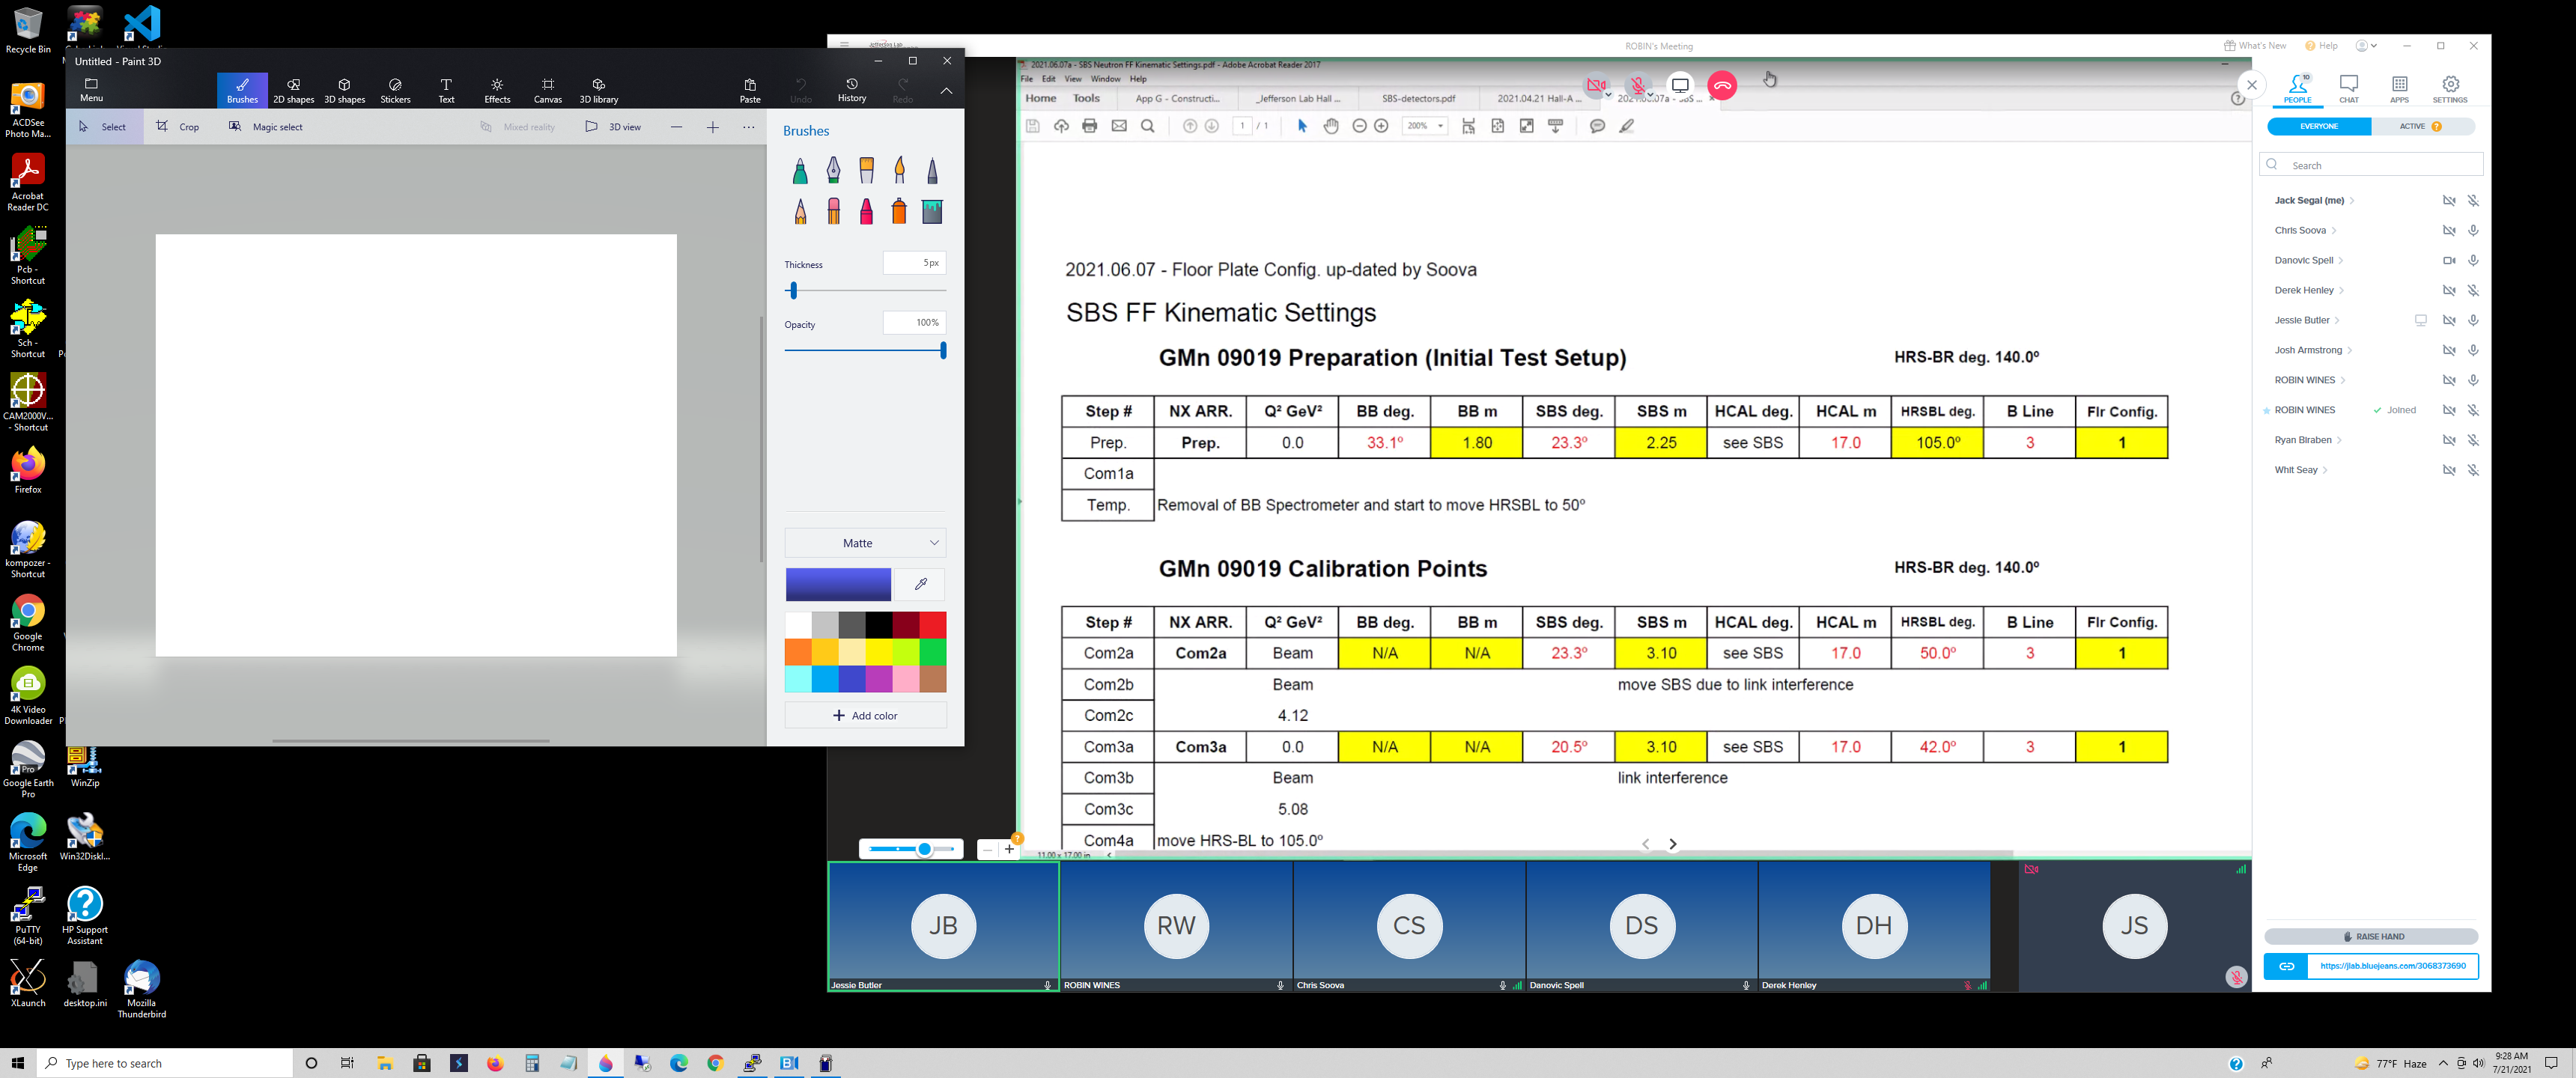The image size is (2576, 1078).
Task: Click the Paste icon in Paint 3D
Action: click(750, 90)
